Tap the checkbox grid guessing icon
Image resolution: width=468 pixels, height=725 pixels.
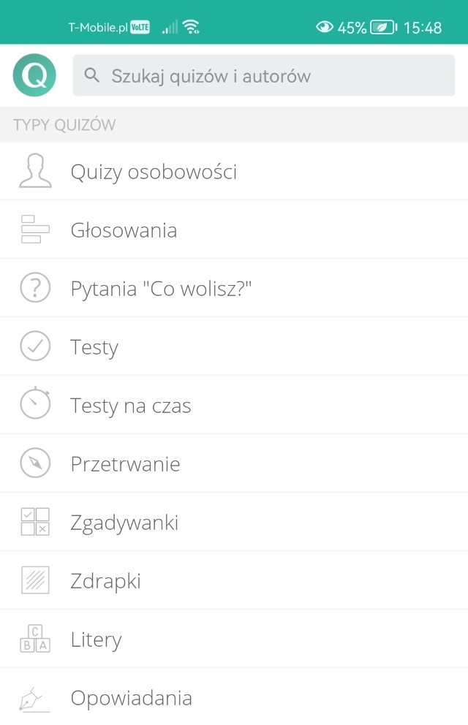coord(35,522)
